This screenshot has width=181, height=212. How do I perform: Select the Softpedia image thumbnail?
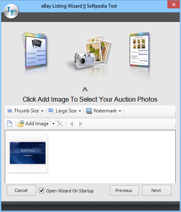tap(28, 153)
